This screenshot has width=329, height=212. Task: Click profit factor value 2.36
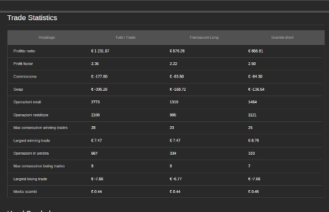[x=95, y=64]
